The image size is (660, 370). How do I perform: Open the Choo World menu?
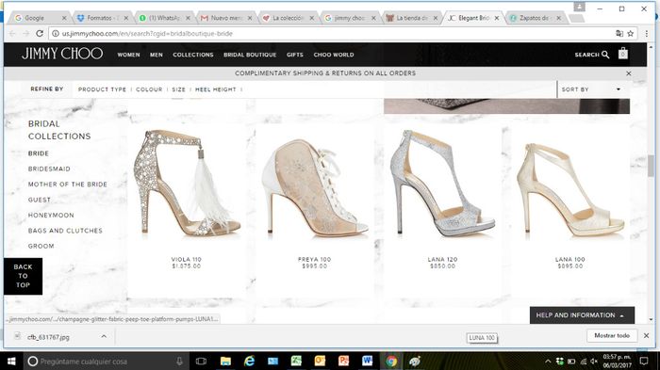(334, 55)
